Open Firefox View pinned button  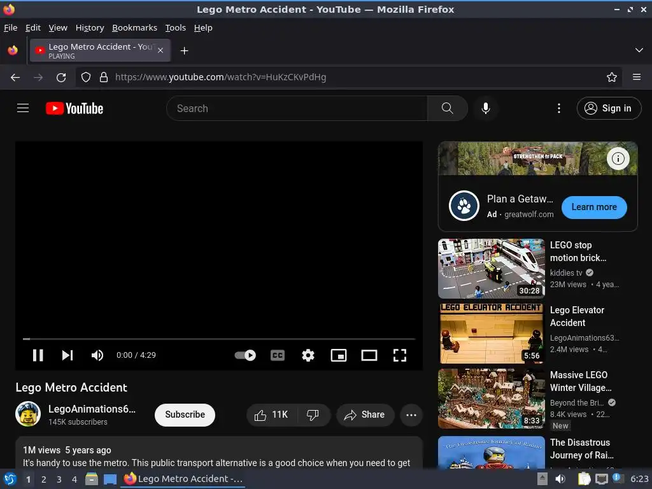pos(13,50)
